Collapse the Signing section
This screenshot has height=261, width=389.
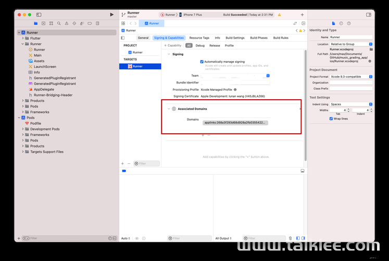[x=169, y=54]
